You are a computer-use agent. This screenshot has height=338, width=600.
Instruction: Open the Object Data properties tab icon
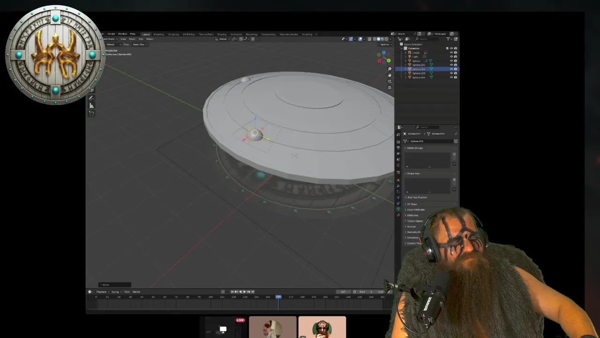point(398,209)
